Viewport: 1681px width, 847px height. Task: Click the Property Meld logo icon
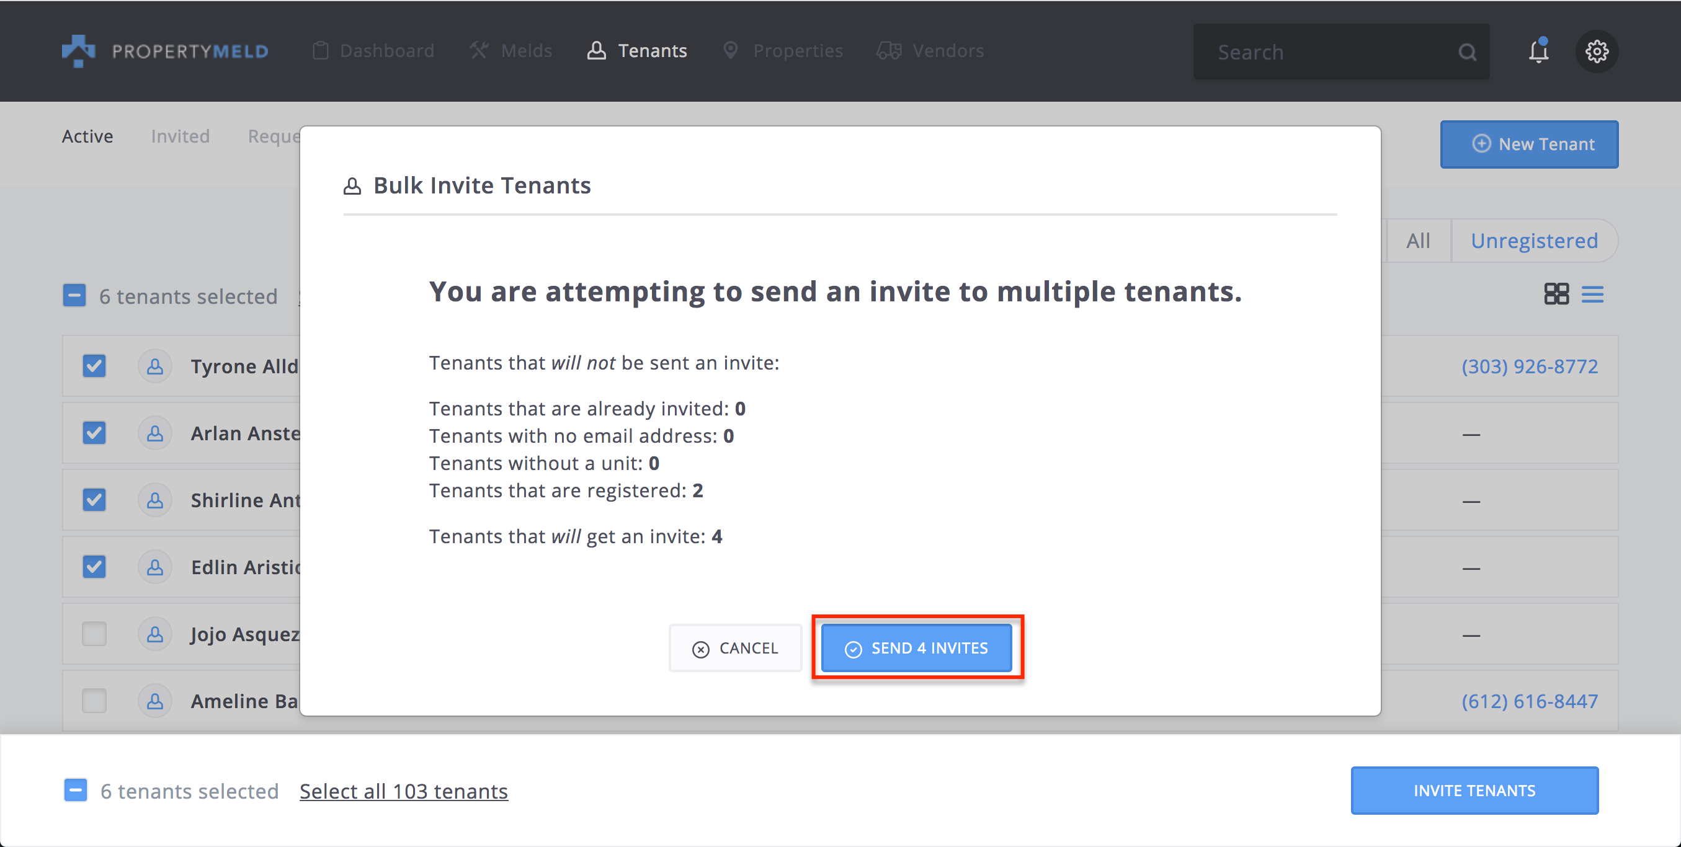(x=78, y=51)
